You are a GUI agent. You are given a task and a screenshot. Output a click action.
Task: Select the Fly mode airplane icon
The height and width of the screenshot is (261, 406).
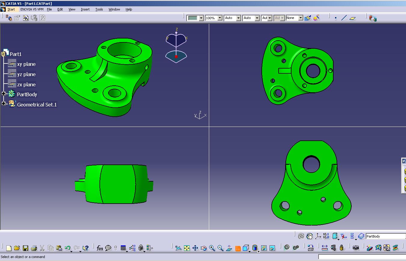[x=179, y=248]
